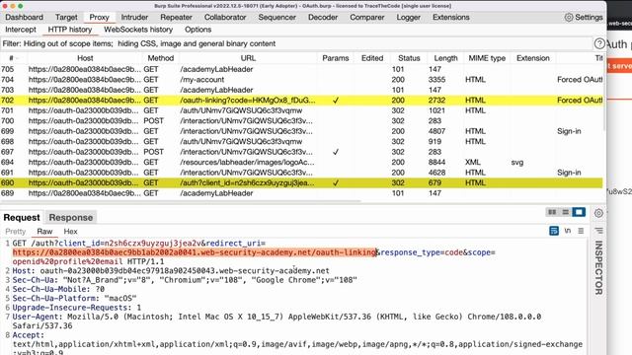632x355 pixels.
Task: Open the Collaborator tab
Action: coord(225,18)
